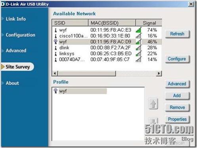Click the signal bars icon for 14%
This screenshot has height=148, width=197.
coord(139,59)
